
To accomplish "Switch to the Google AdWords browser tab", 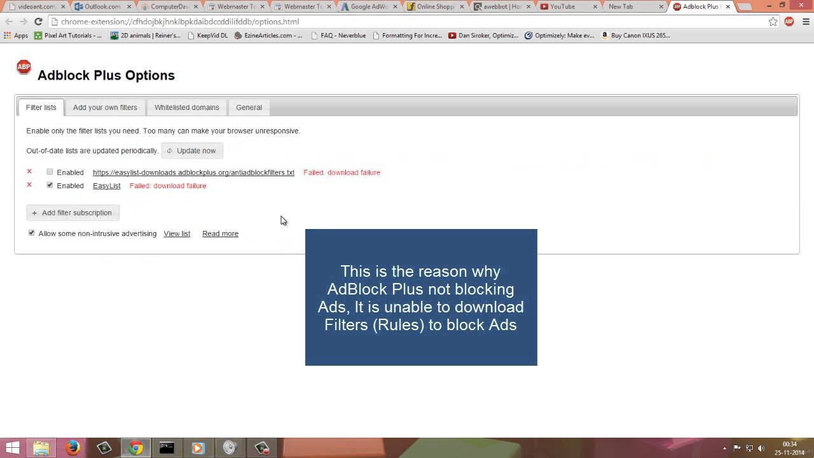I will [368, 7].
